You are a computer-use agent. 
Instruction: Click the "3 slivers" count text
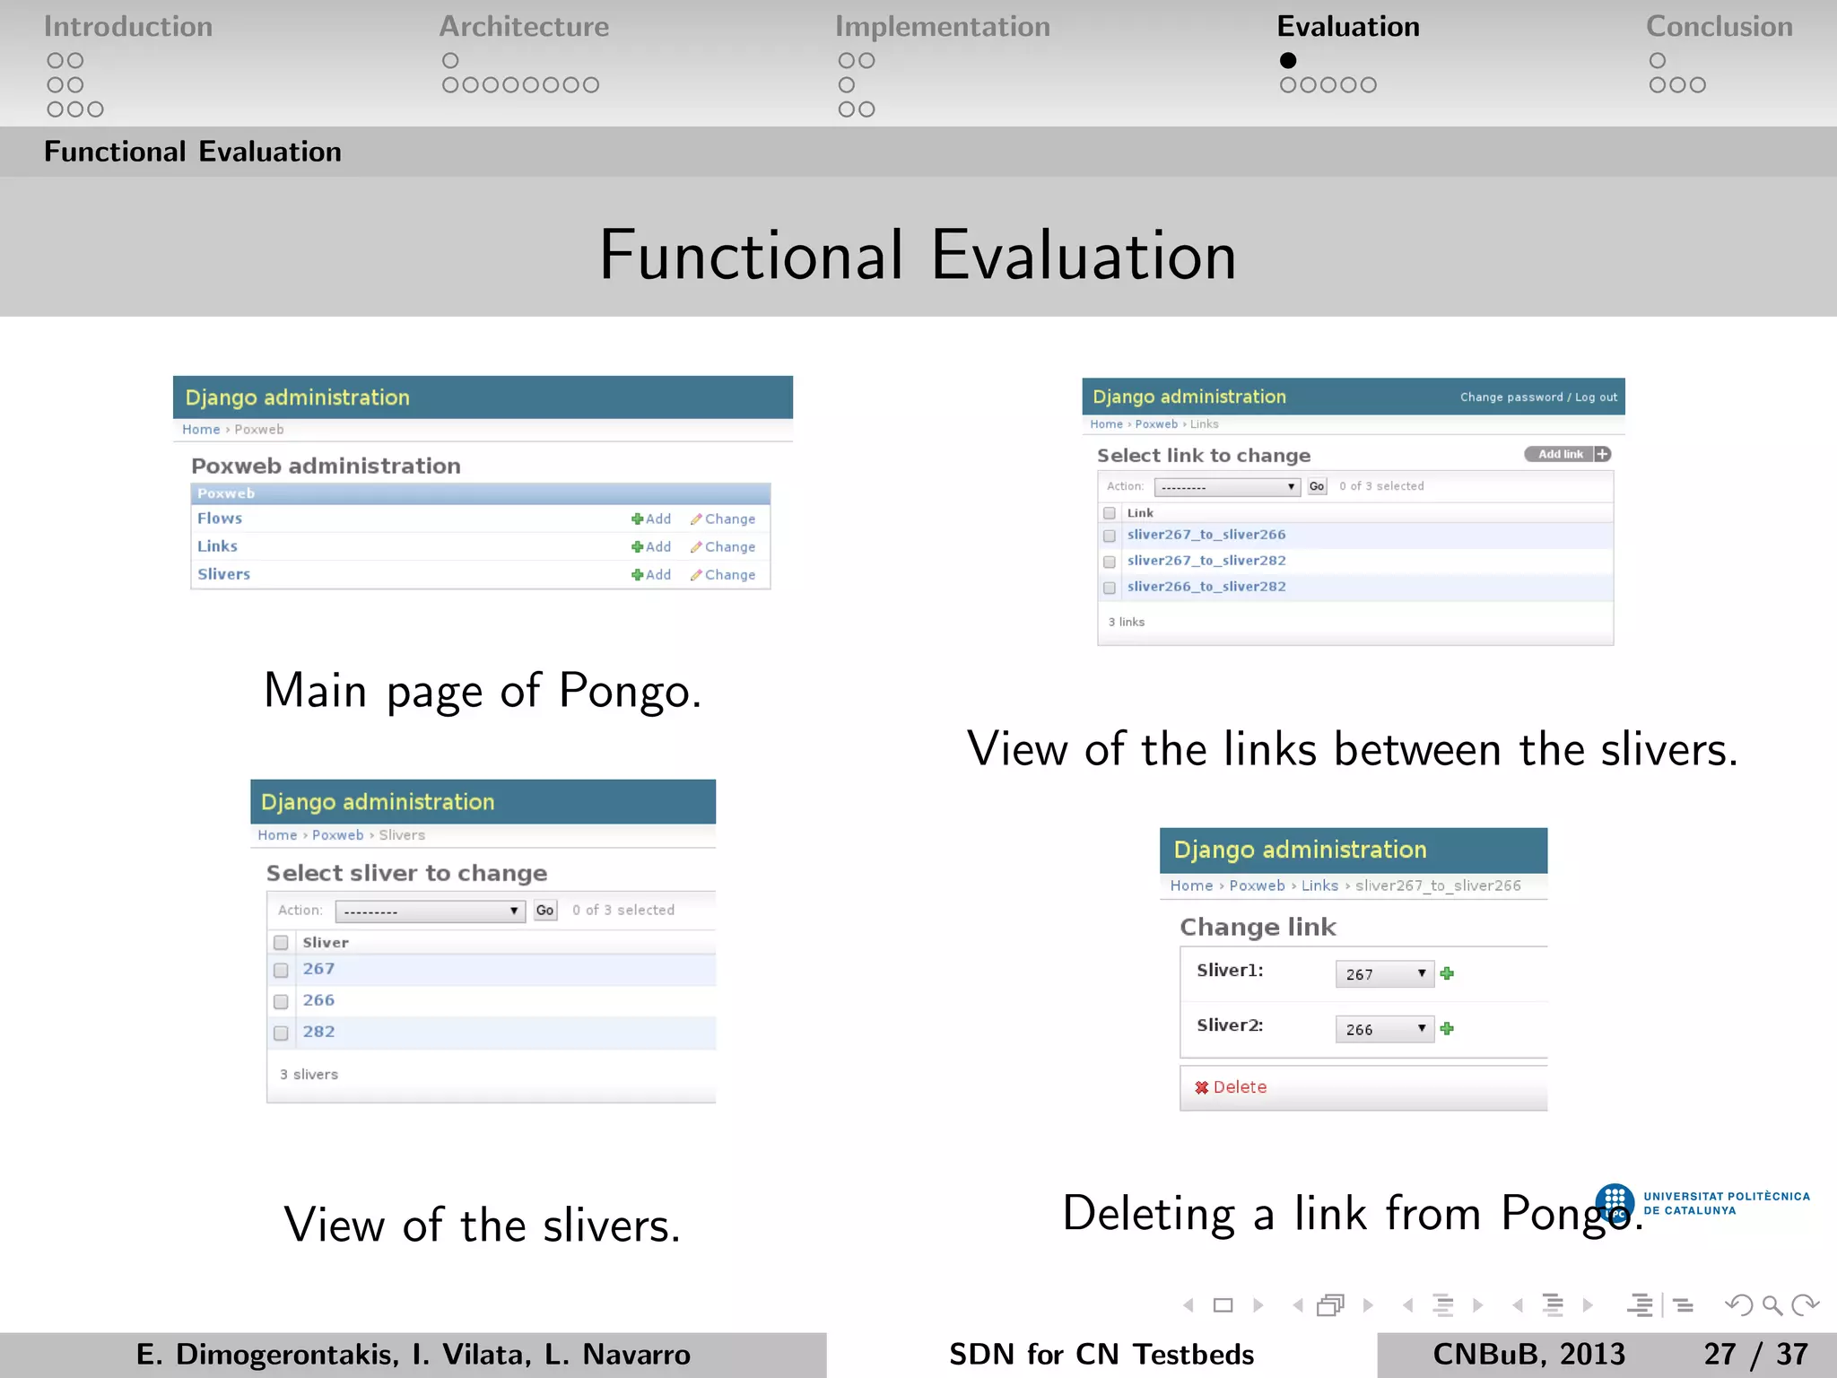309,1075
